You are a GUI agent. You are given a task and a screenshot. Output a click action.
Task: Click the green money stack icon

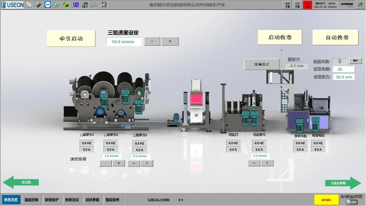tap(66, 5)
